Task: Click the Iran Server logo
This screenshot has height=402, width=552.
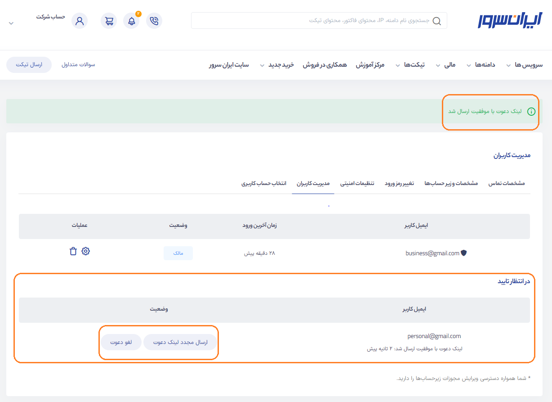Action: coord(510,21)
